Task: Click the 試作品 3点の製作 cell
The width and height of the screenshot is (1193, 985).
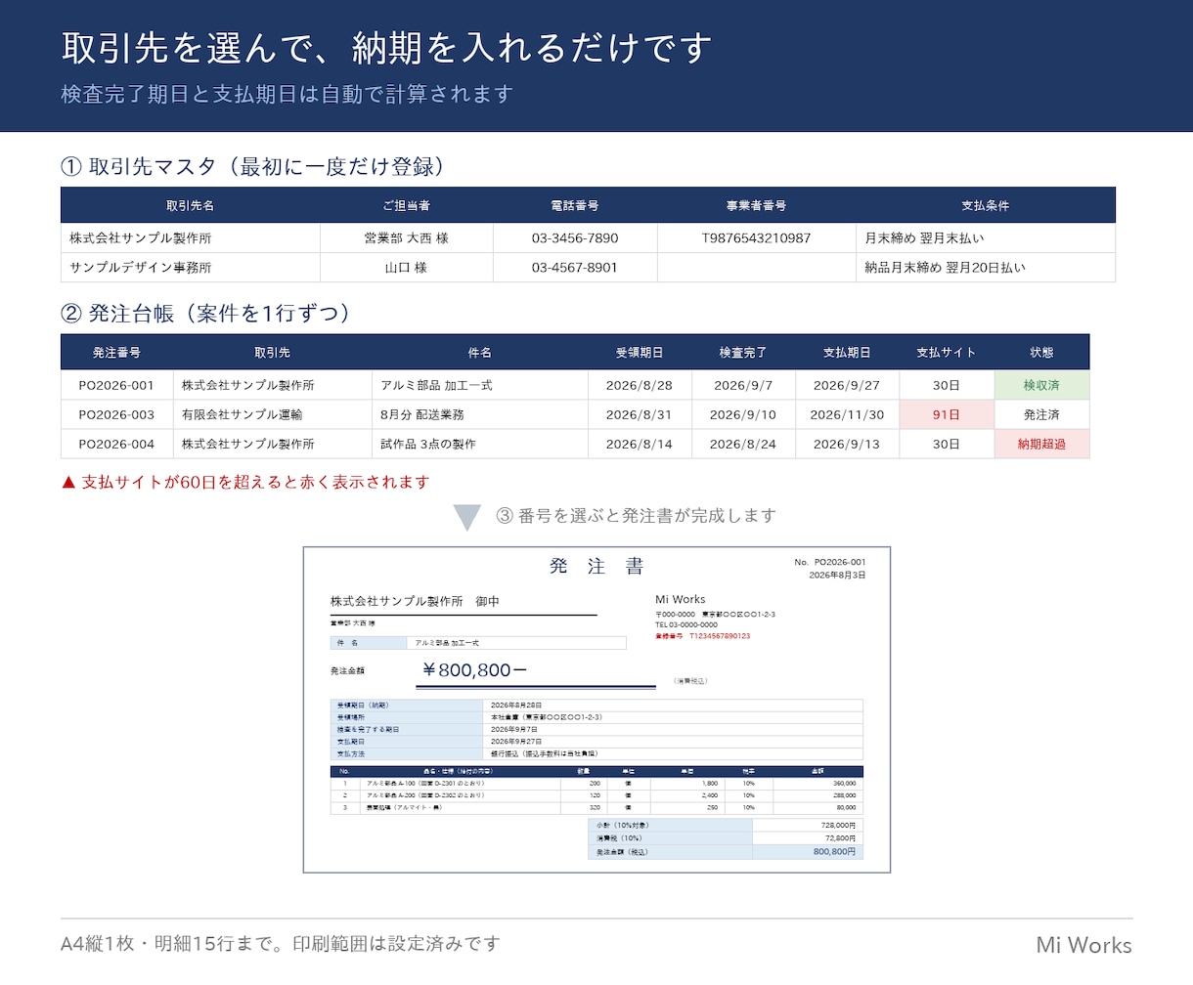Action: pyautogui.click(x=480, y=444)
